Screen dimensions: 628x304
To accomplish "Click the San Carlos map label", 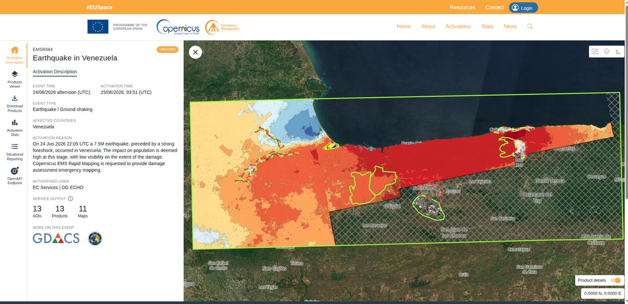I will tap(274, 268).
